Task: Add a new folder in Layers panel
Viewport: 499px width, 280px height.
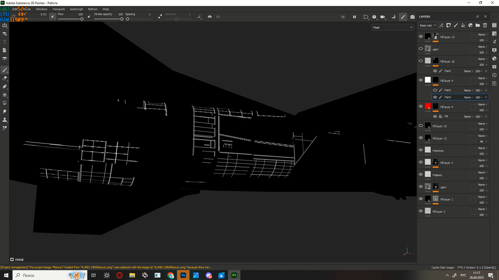Action: 478,25
